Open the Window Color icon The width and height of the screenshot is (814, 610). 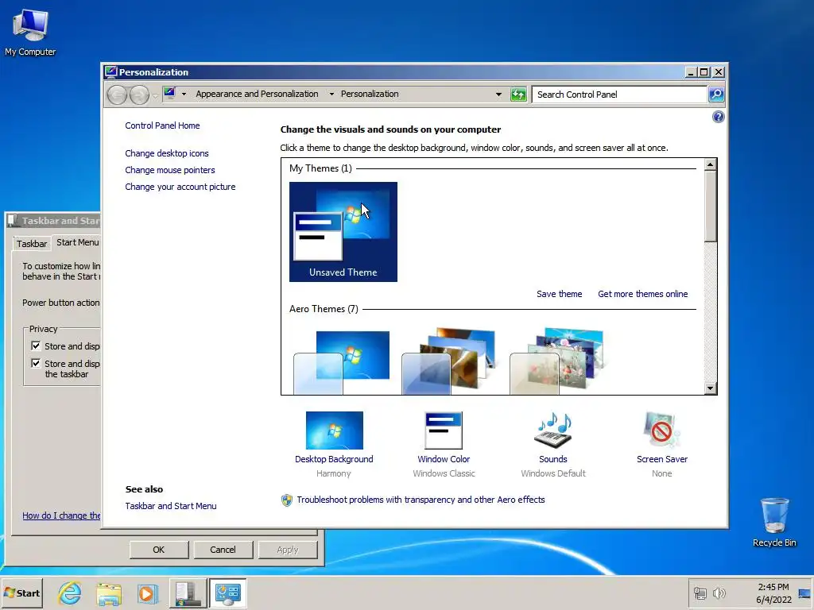(x=444, y=430)
